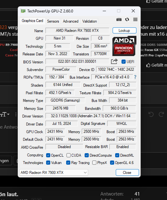Toggle the CUDA checkbox
This screenshot has width=167, height=200.
(68, 155)
